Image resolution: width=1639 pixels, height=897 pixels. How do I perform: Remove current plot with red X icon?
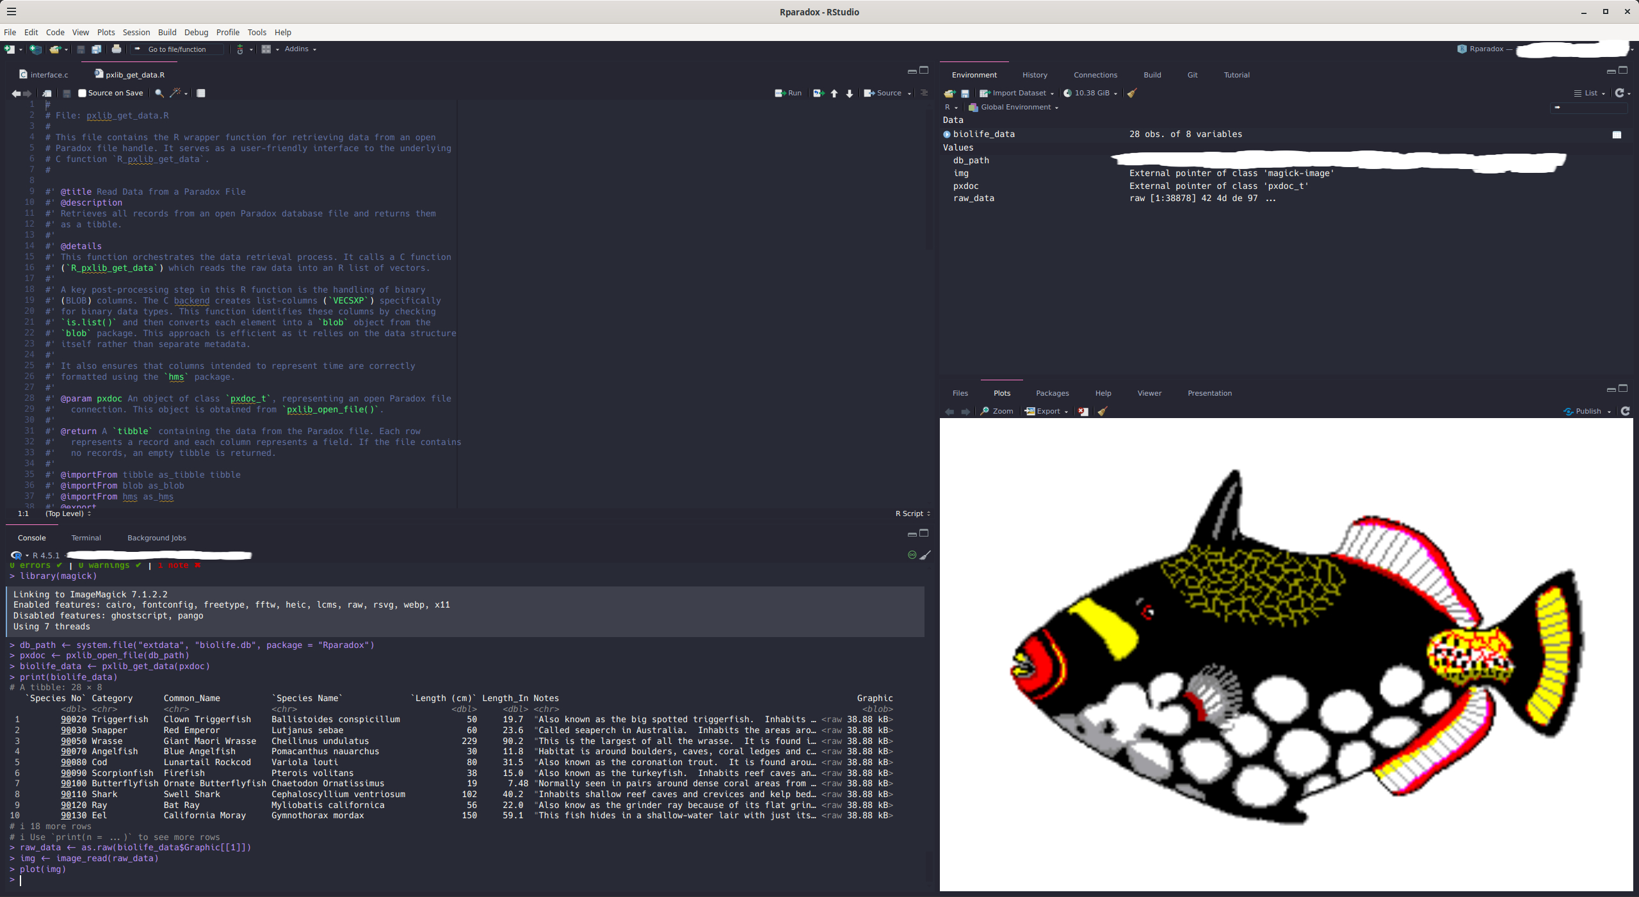1083,412
